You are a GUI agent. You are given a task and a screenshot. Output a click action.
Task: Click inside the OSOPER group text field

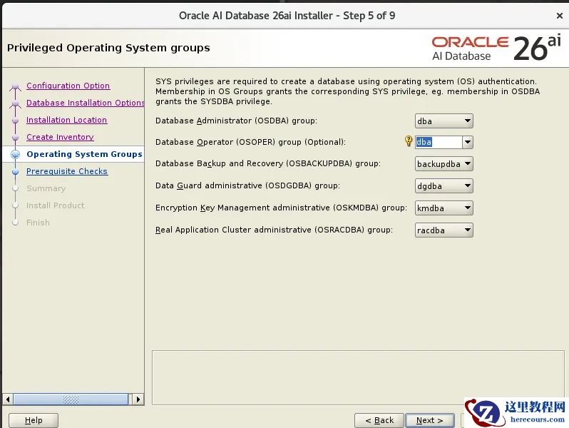[x=439, y=142]
